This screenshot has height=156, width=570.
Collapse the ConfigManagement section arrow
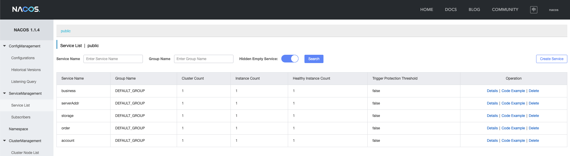tap(4, 46)
